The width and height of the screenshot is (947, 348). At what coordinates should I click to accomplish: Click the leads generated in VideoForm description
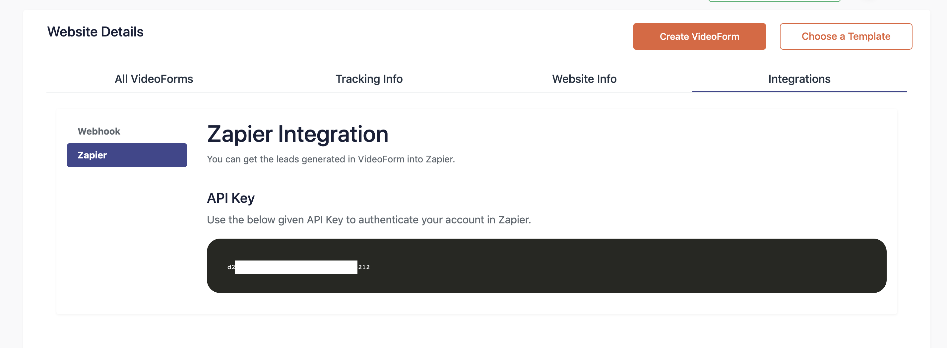pyautogui.click(x=331, y=159)
